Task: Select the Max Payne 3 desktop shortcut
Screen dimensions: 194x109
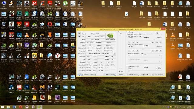Action: (x=42, y=99)
